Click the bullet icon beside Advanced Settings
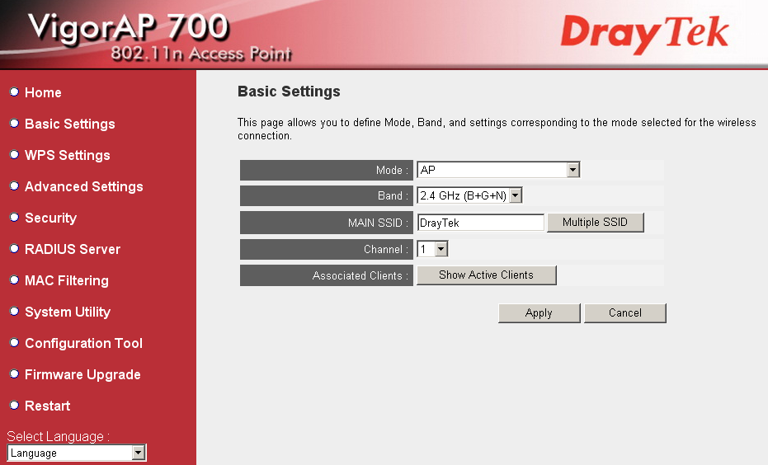The width and height of the screenshot is (768, 465). click(x=14, y=186)
